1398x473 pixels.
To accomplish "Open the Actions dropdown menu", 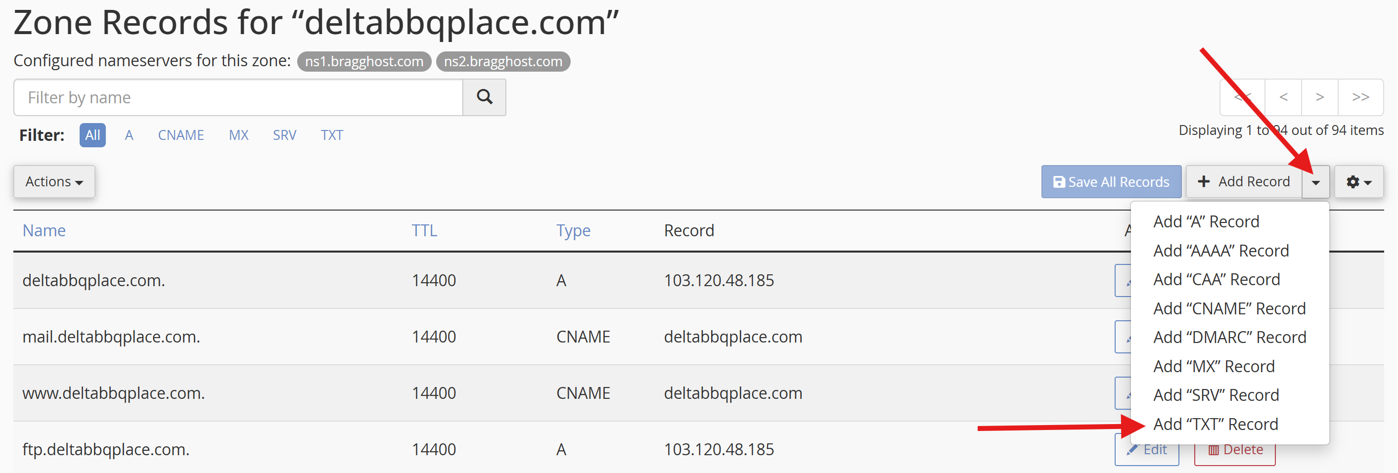I will pyautogui.click(x=54, y=182).
